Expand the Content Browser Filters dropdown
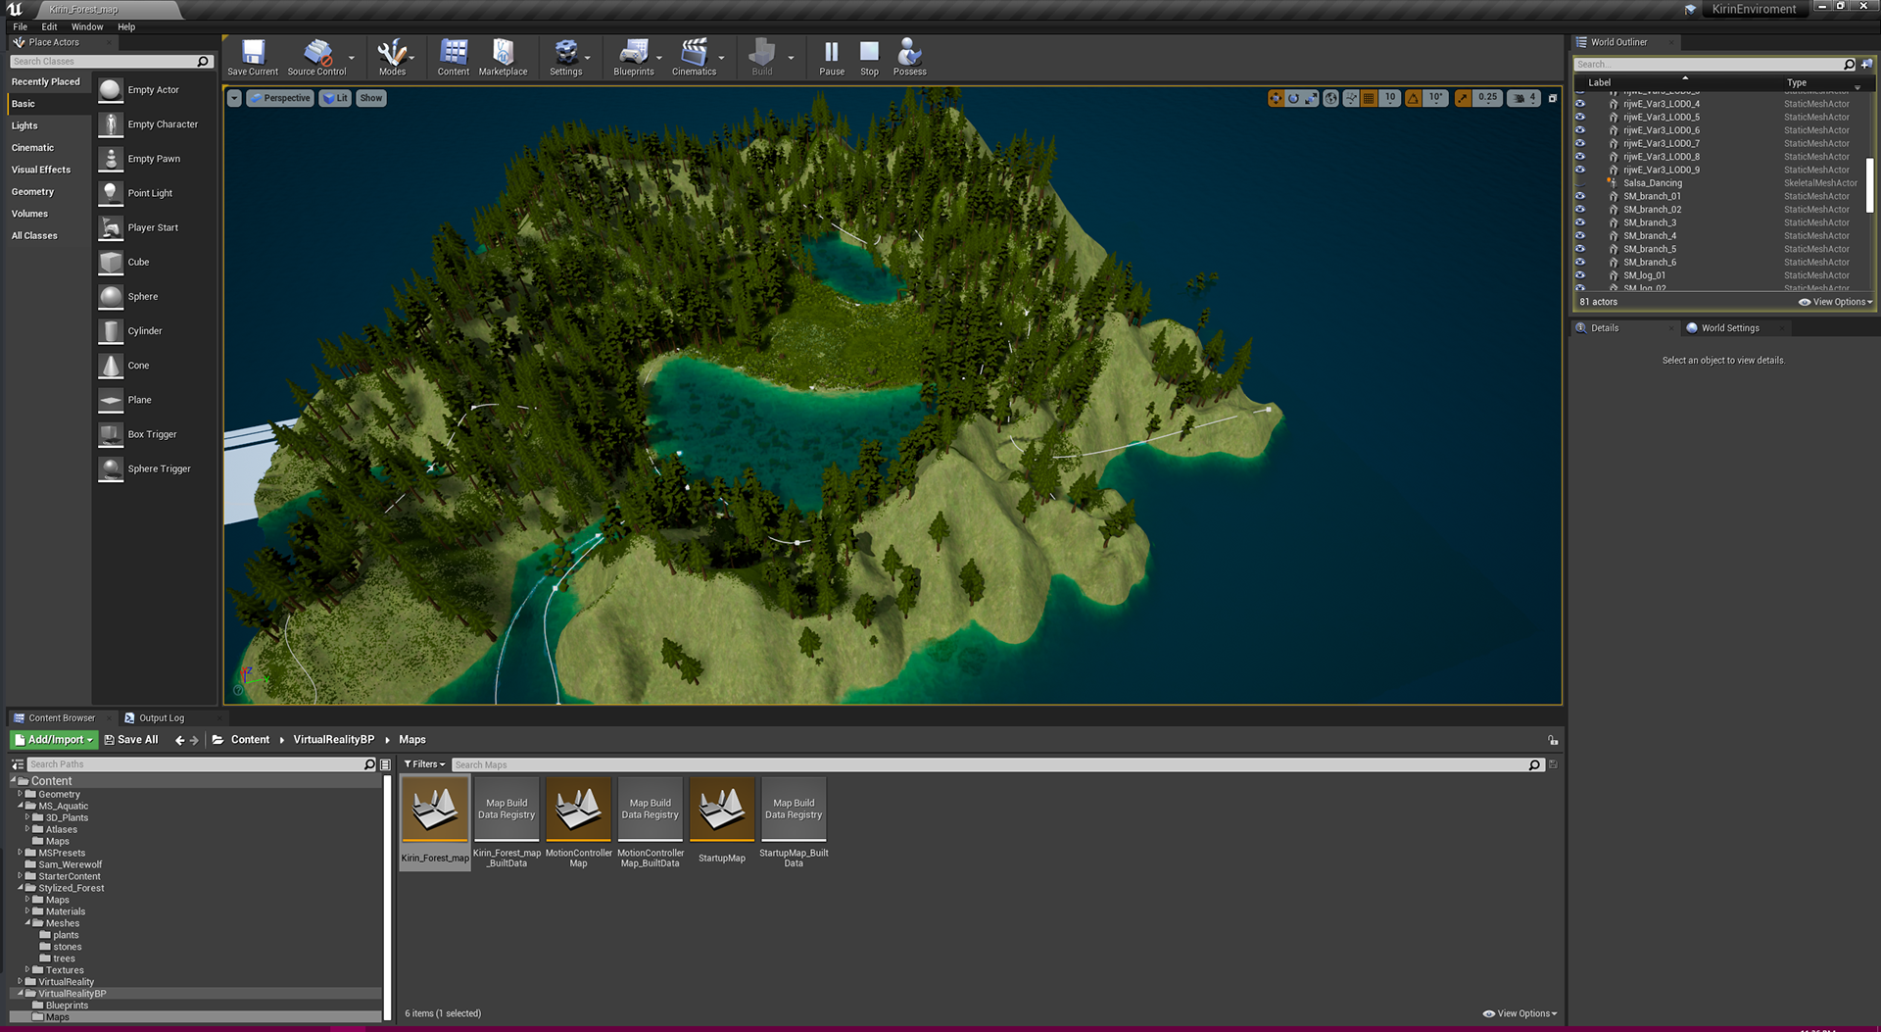The width and height of the screenshot is (1881, 1032). [x=424, y=764]
